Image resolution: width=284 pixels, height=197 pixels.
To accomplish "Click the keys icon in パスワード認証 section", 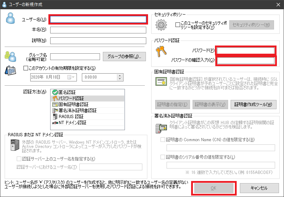I will tap(161, 51).
